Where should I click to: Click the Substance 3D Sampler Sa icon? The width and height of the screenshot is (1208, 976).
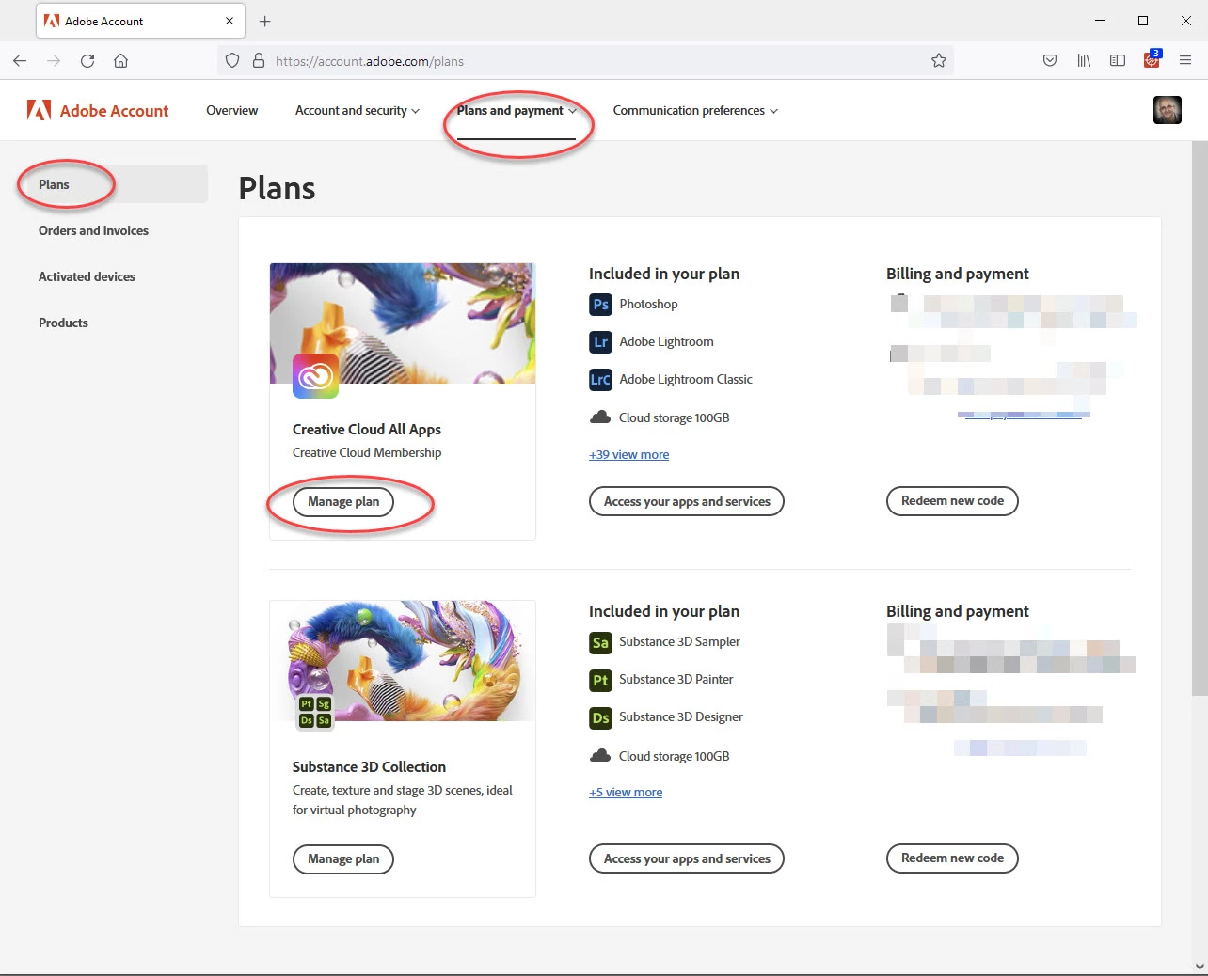(x=600, y=642)
